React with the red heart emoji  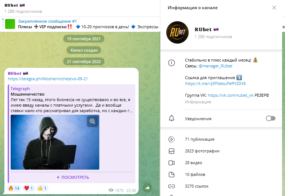coord(29,188)
